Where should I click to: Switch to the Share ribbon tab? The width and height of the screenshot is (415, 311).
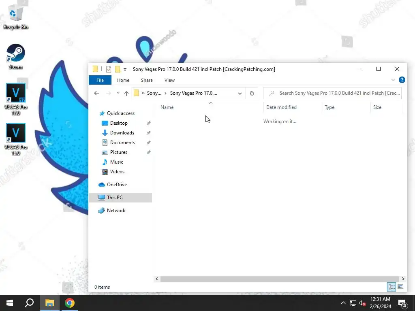click(x=147, y=80)
